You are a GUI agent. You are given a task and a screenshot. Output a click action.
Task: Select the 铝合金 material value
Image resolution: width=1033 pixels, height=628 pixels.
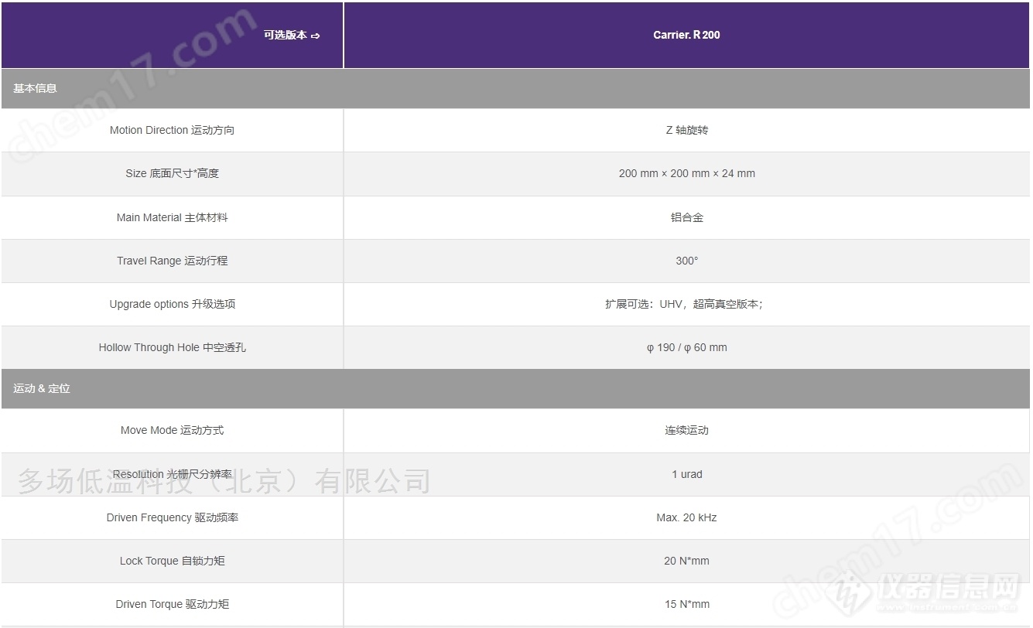(686, 217)
